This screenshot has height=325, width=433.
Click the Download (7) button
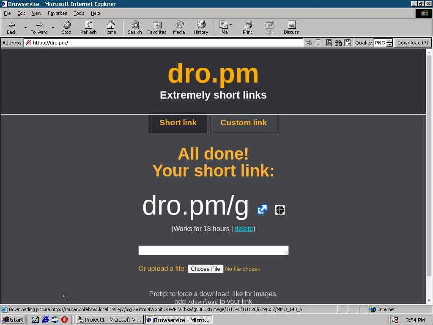point(413,43)
